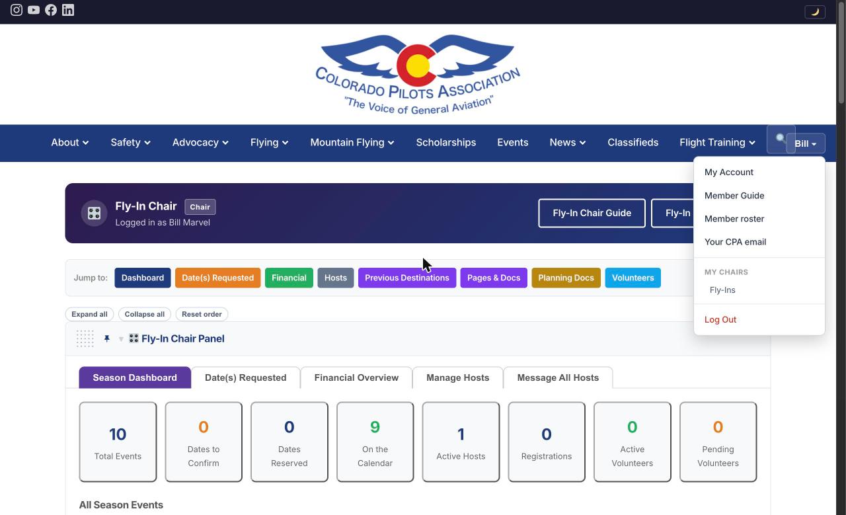Open the YouTube social link

(x=34, y=10)
